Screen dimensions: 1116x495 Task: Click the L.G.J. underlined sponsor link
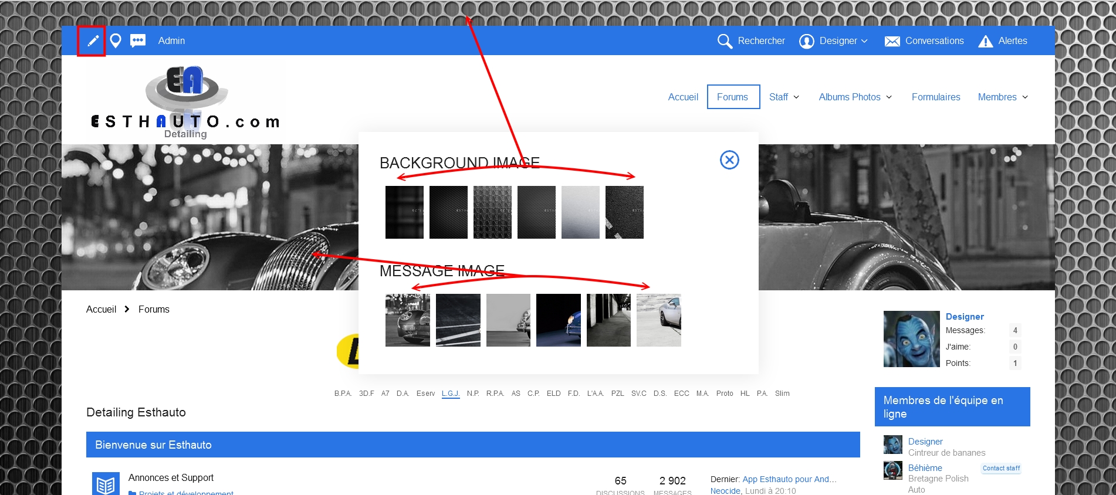click(x=451, y=394)
